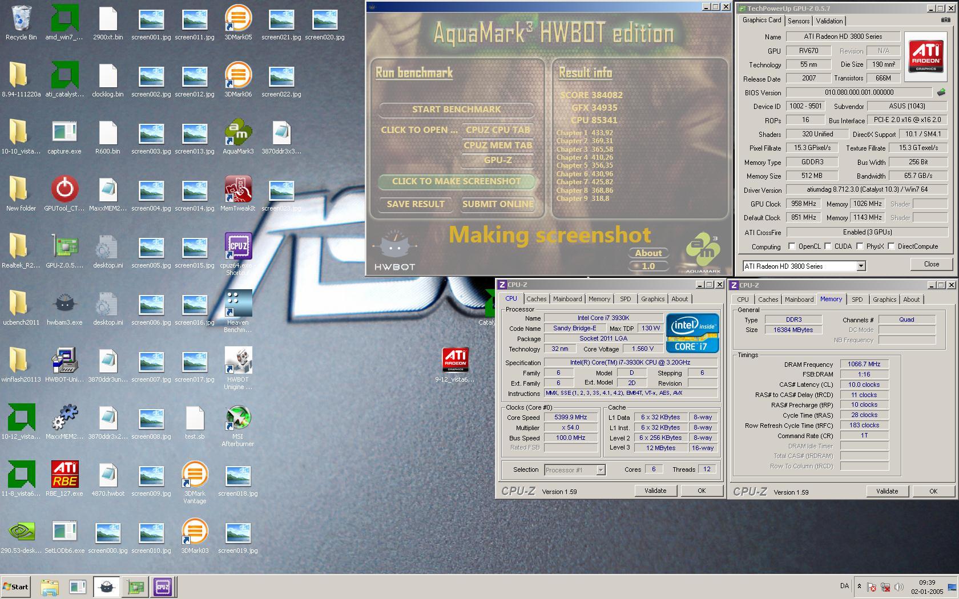Open the Recycle Bin desktop icon
959x599 pixels.
pos(21,23)
